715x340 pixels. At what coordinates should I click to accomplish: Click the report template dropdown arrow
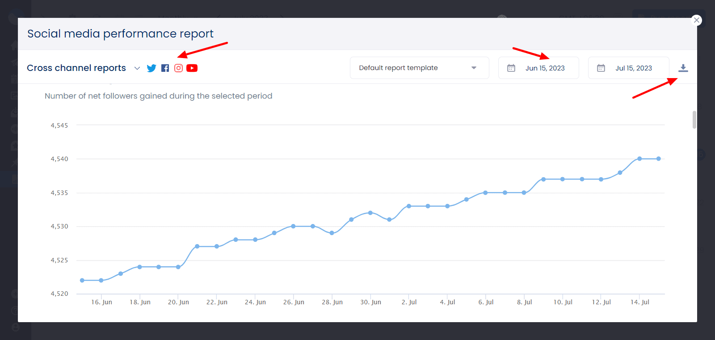click(x=474, y=68)
